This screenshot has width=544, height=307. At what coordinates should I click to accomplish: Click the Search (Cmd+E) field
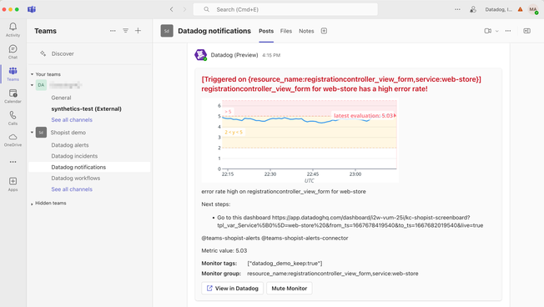(285, 9)
